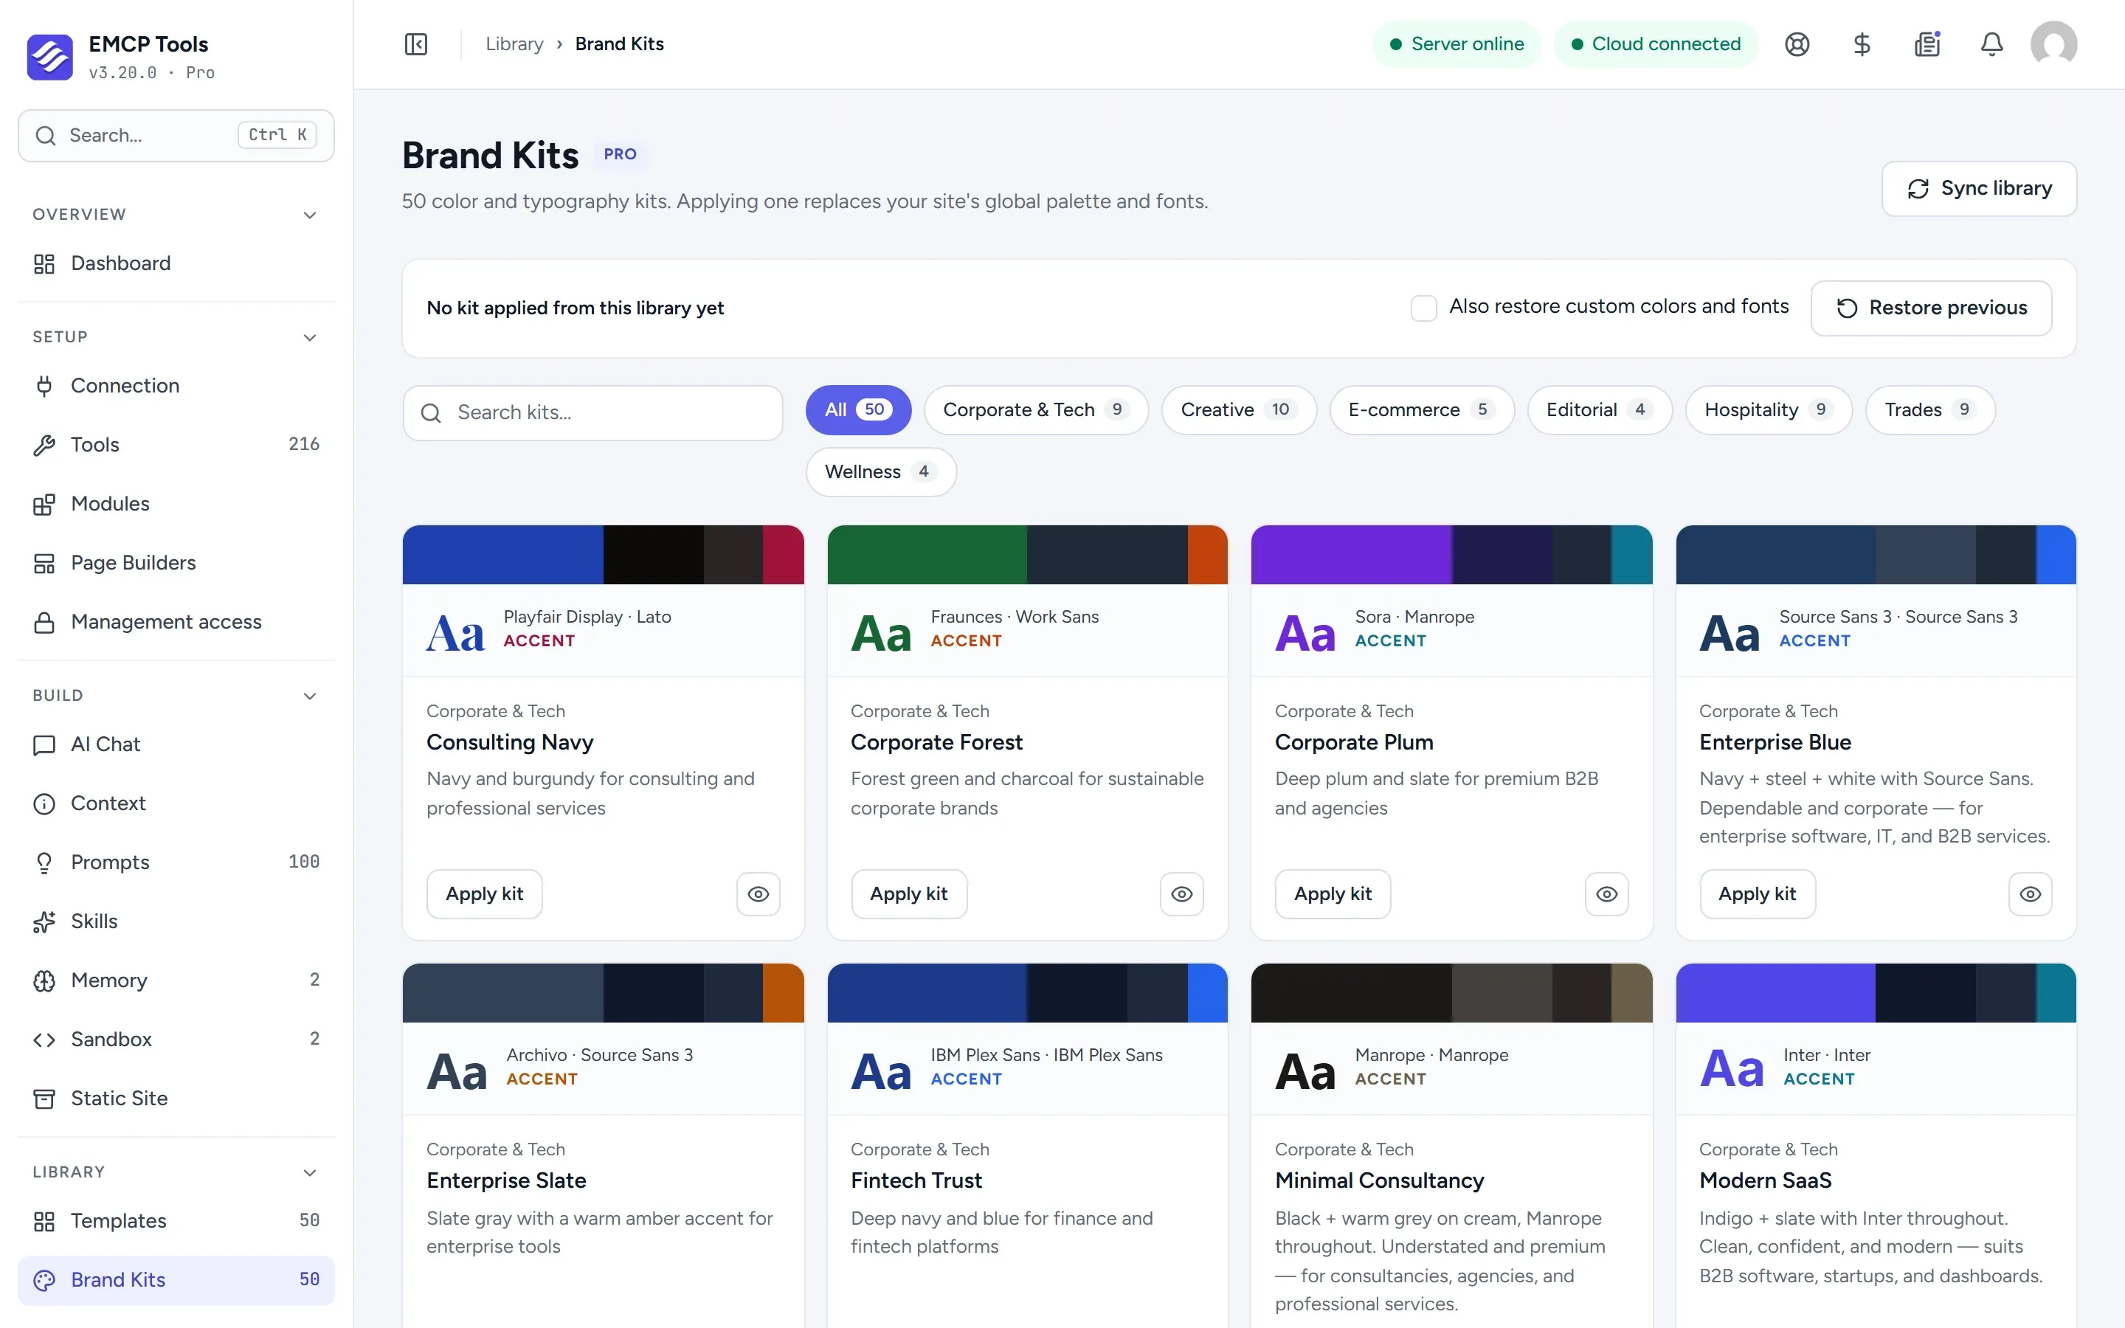Filter by Hospitality category
The width and height of the screenshot is (2125, 1328).
coord(1769,410)
